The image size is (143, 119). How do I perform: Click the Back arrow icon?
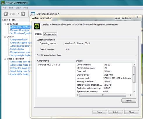point(6,14)
